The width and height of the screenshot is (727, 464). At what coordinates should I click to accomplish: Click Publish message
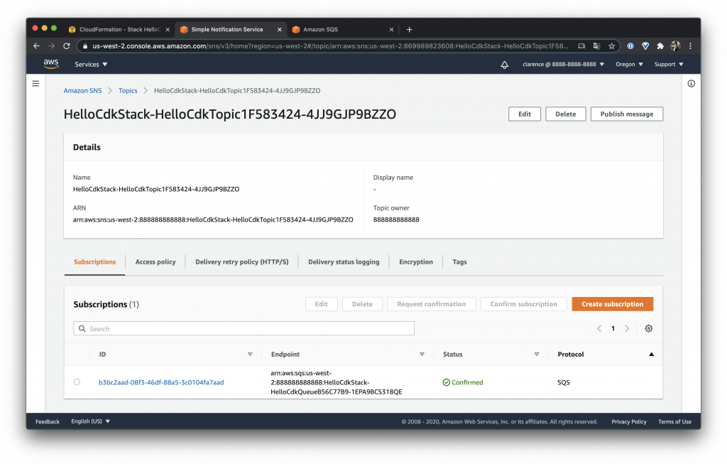click(626, 114)
